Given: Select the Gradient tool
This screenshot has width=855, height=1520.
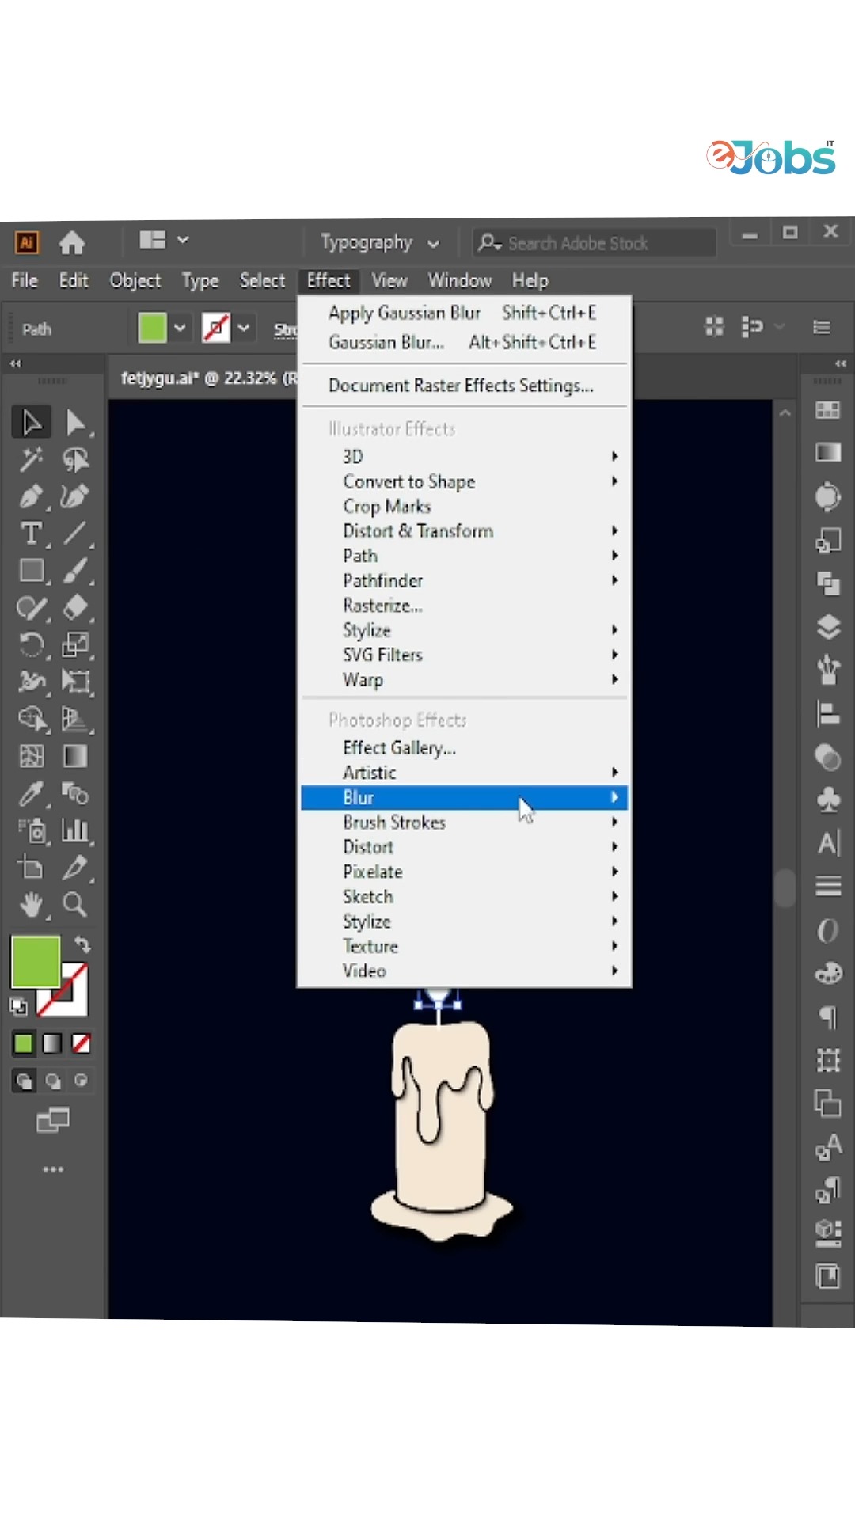Looking at the screenshot, I should [x=75, y=756].
